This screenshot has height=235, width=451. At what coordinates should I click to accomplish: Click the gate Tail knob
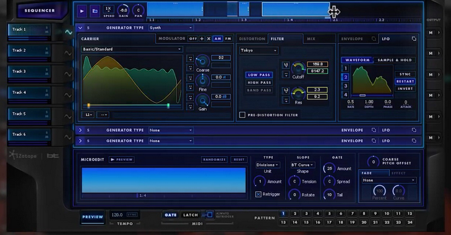[x=329, y=195]
